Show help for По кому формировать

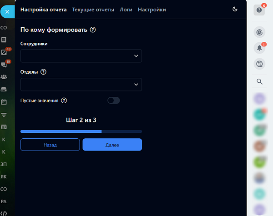pos(93,30)
